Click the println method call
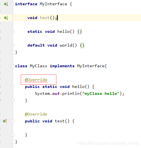Screen dimensions: 141x148 (71, 93)
